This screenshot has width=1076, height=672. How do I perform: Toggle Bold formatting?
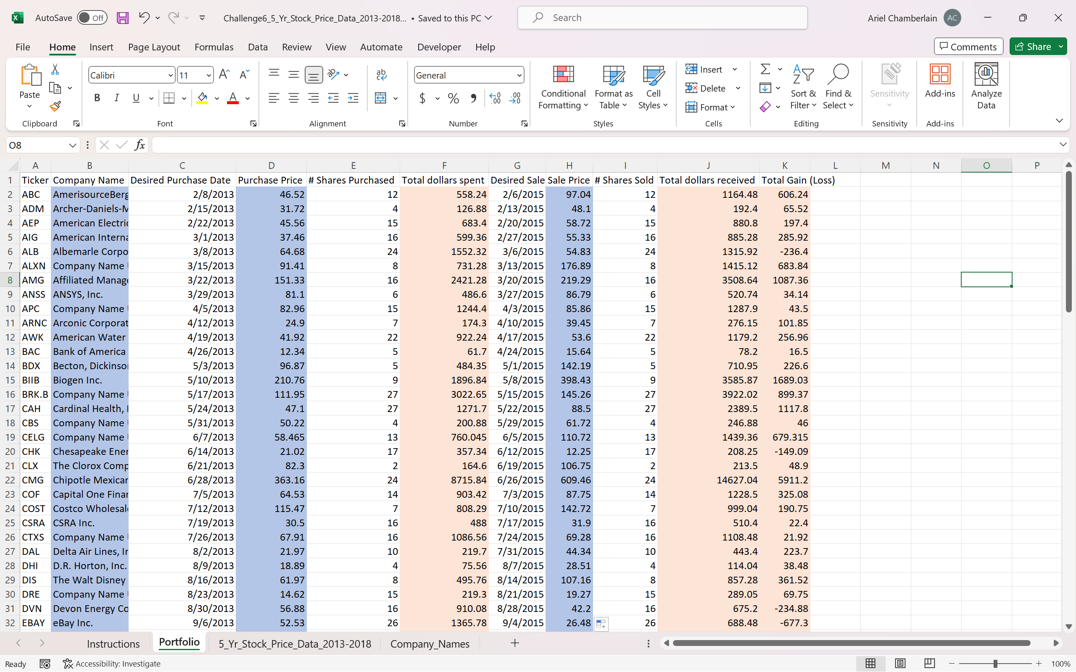(x=97, y=98)
